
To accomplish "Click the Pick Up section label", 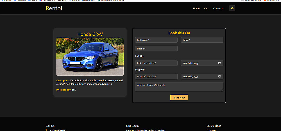I will point(139,56).
